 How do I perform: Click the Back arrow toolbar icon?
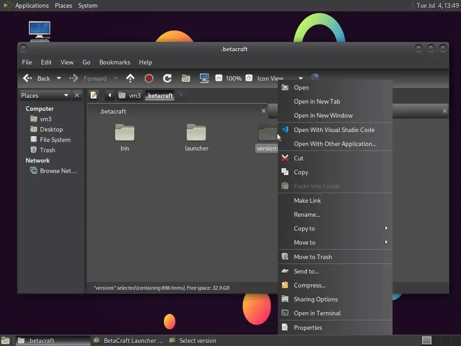click(27, 78)
